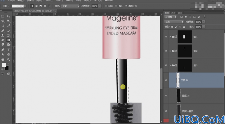Open the gradient picker dropdown arrow

point(25,6)
